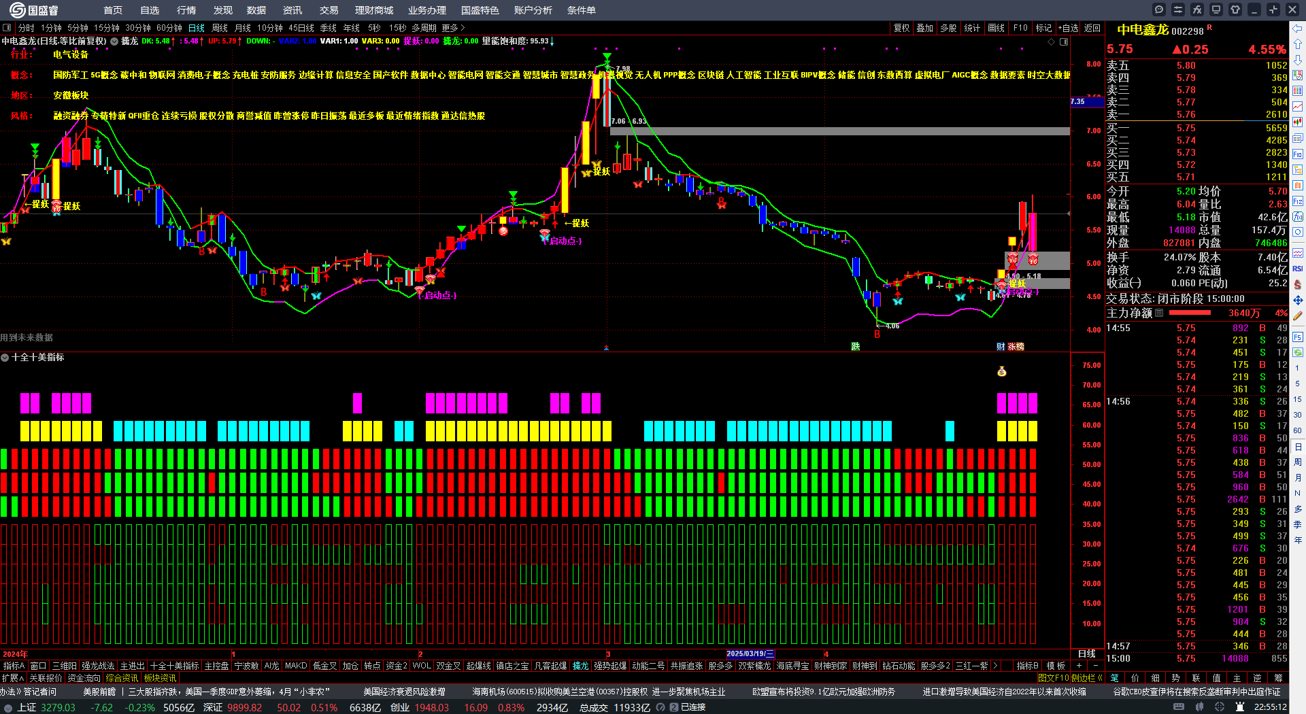Open the 复权 adjustment dropdown
Viewport: 1306px width, 714px height.
click(x=901, y=28)
